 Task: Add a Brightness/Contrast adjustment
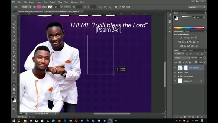point(181,38)
